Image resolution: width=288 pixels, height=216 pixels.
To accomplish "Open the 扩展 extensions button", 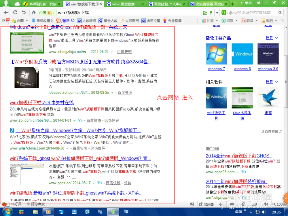I will point(208,20).
